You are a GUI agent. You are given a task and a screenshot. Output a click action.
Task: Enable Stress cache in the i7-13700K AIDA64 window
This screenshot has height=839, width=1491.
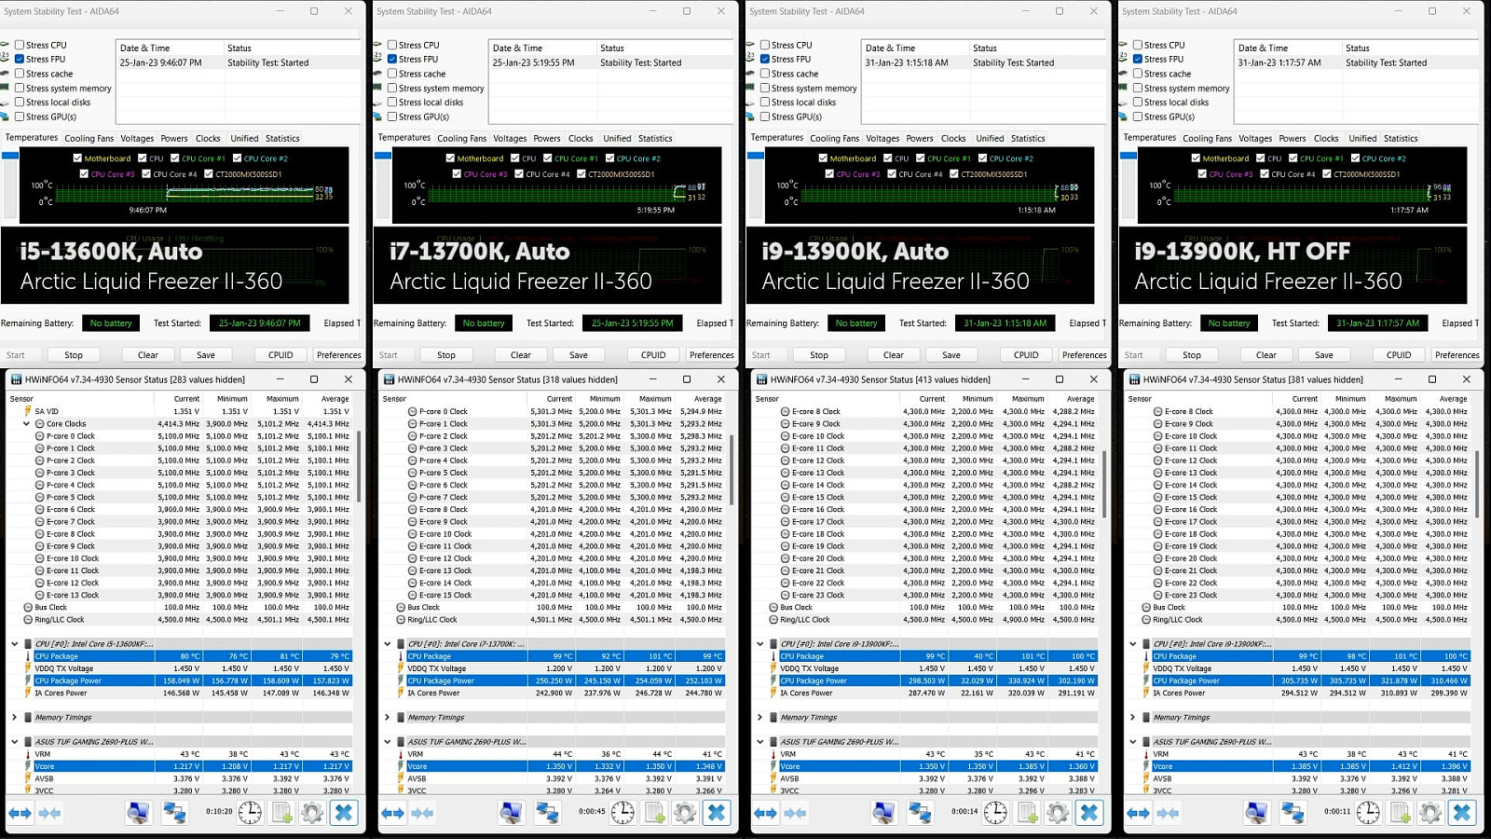click(392, 74)
